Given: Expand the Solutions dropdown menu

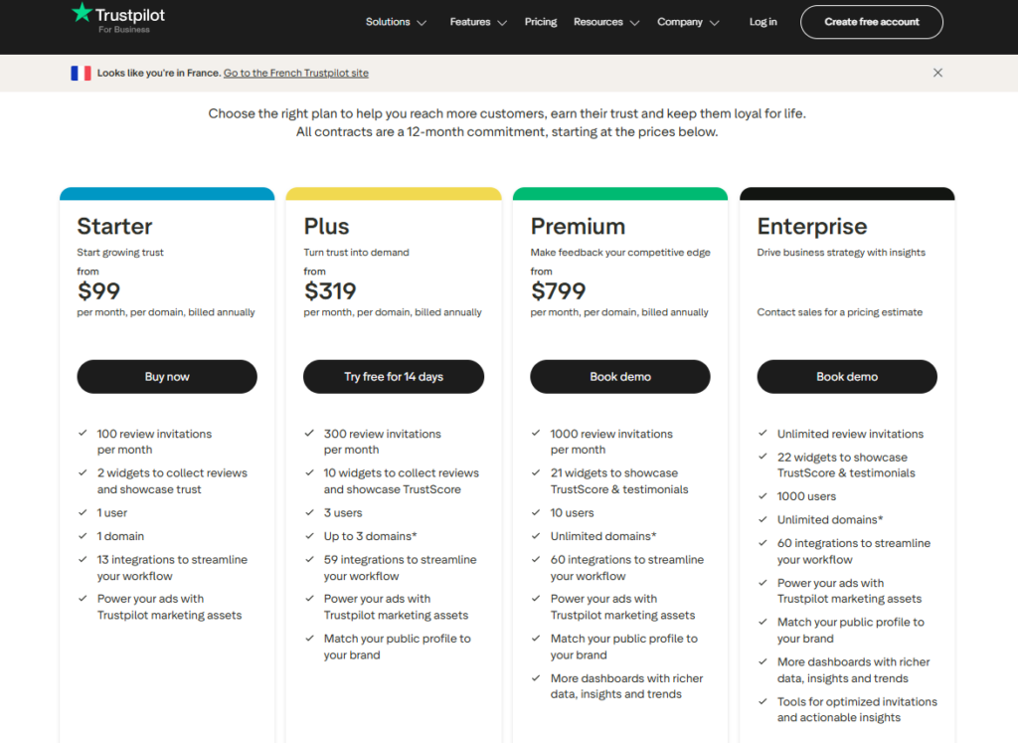Looking at the screenshot, I should click(396, 22).
